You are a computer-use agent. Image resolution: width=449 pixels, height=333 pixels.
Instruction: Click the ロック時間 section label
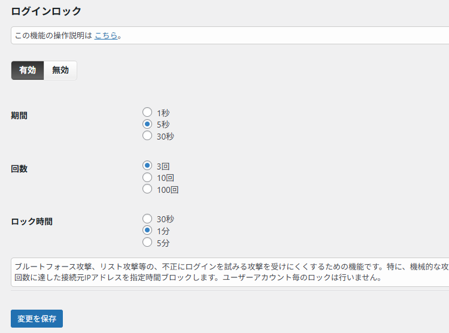click(32, 222)
